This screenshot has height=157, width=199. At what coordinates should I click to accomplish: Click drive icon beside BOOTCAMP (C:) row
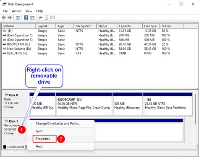[5, 44]
